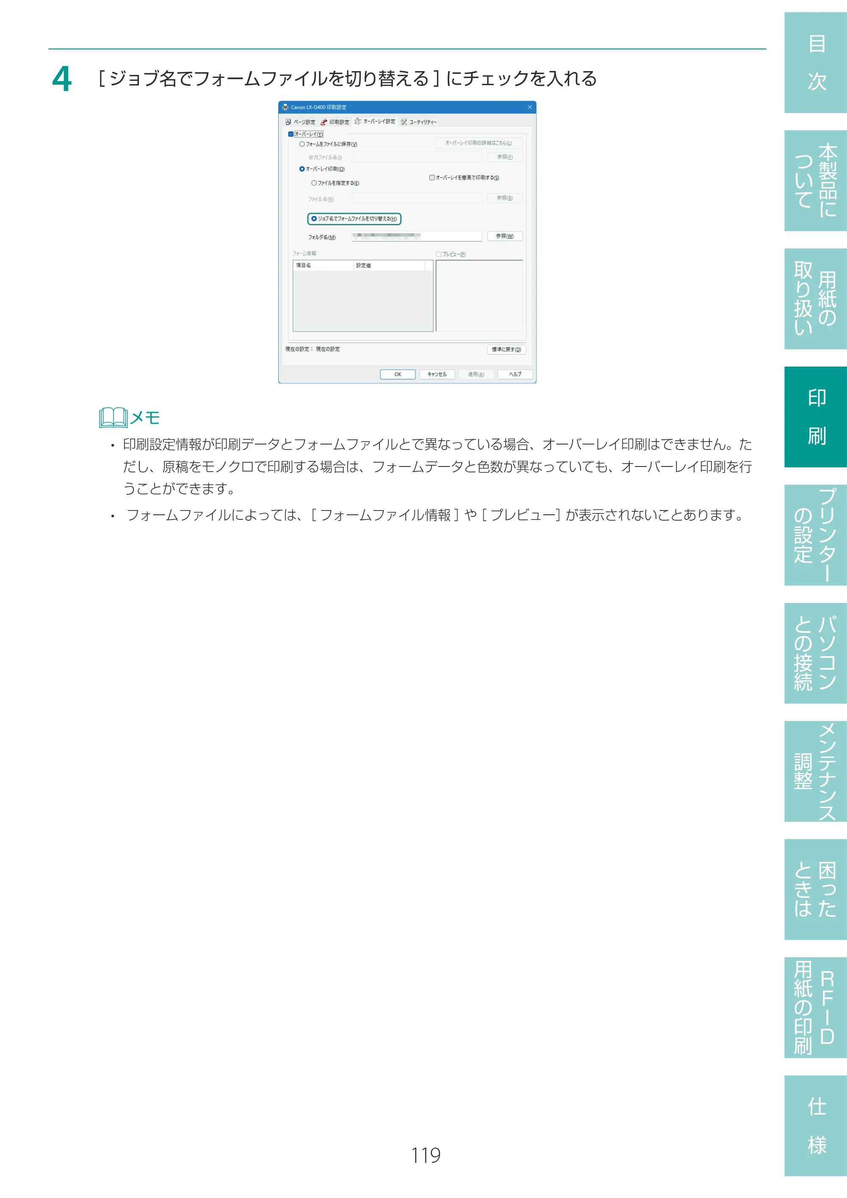Tick the プレビュー(P) checkbox
Viewport: 847px width, 1198px height.
(x=438, y=254)
